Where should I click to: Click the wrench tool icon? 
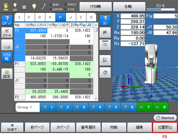point(43,7)
